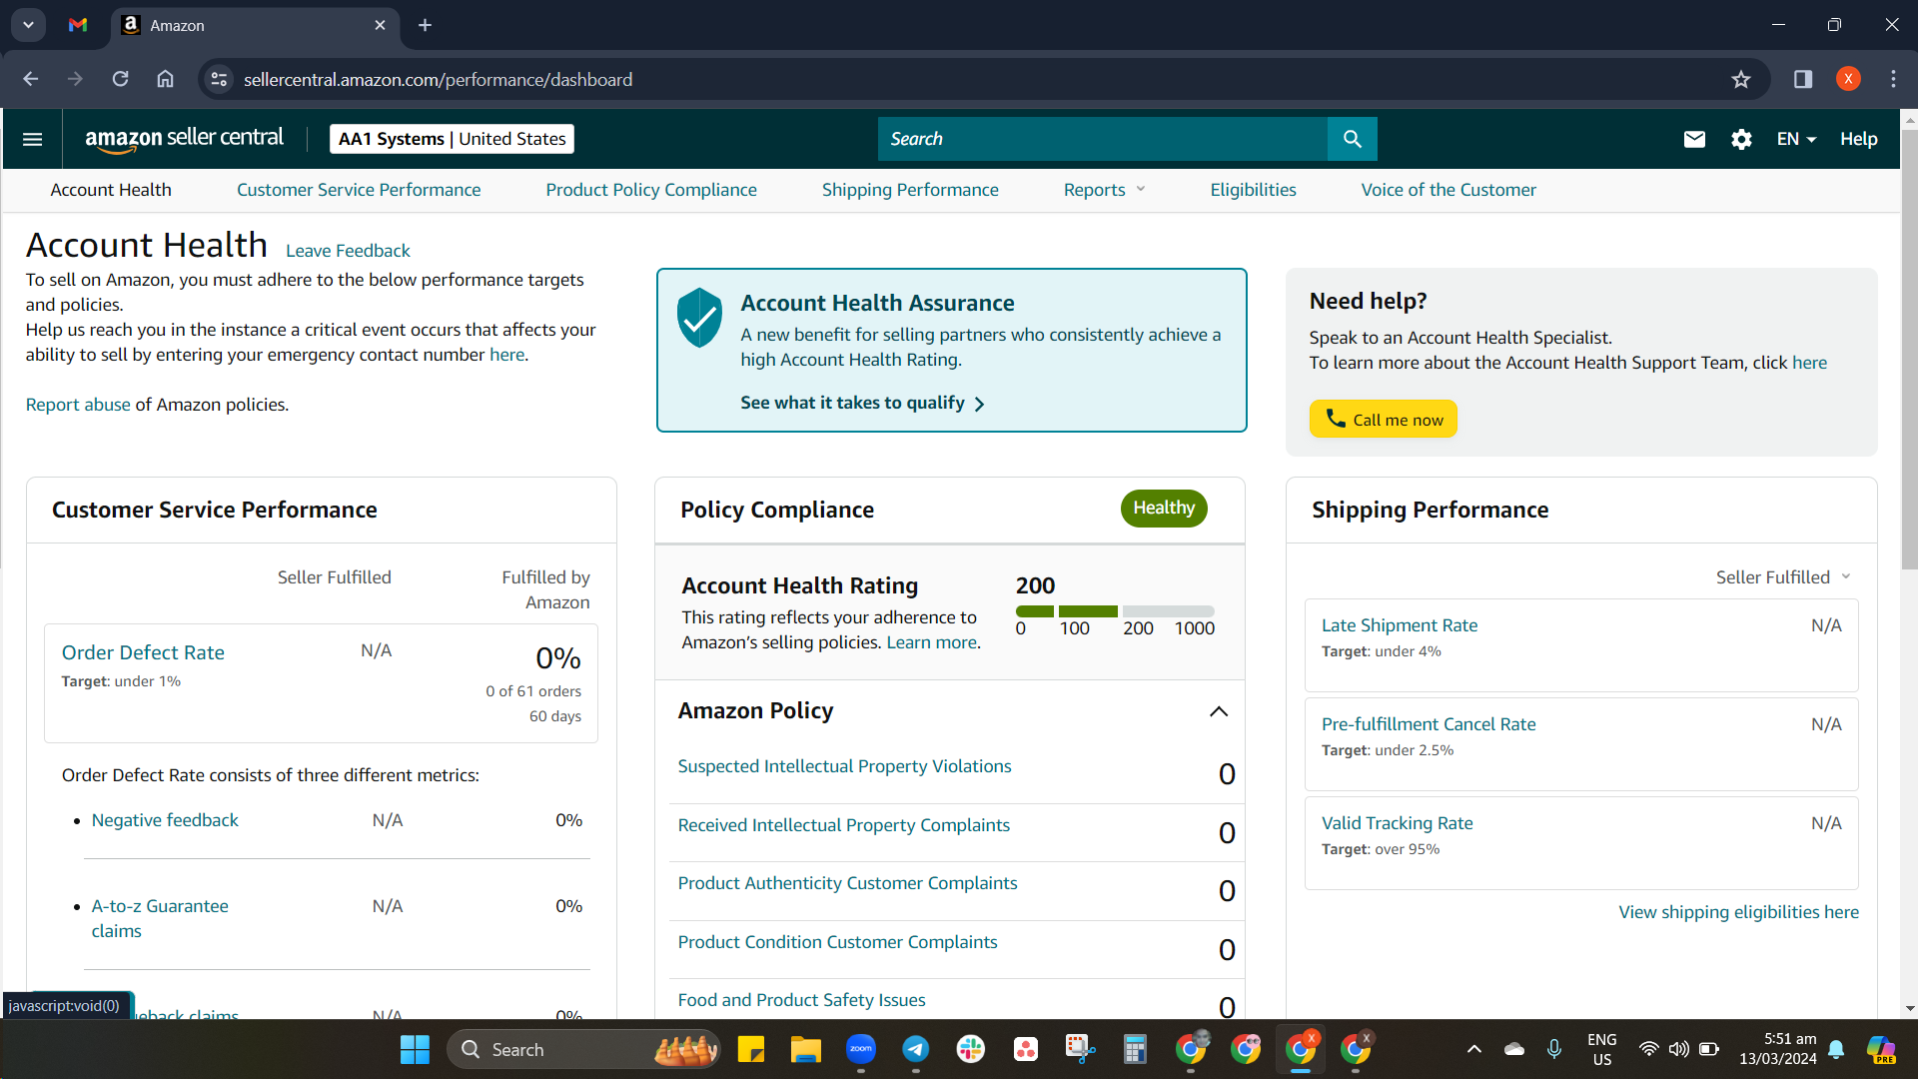Collapse the Amazon Policy section
1918x1079 pixels.
click(1219, 711)
